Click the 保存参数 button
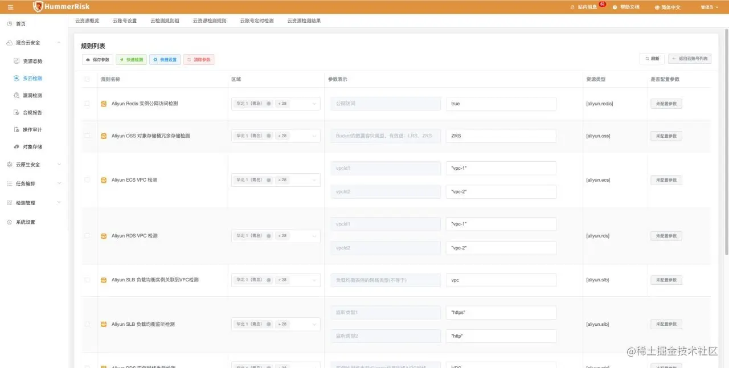This screenshot has width=729, height=368. coord(97,59)
